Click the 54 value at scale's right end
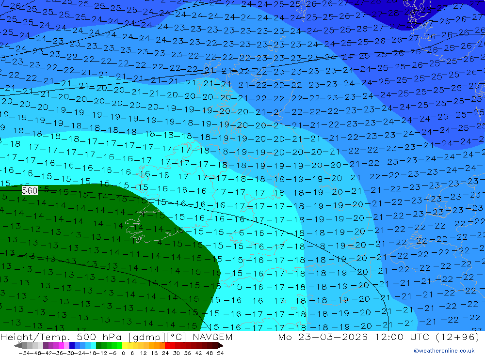Image resolution: width=485 pixels, height=355 pixels. pyautogui.click(x=220, y=353)
